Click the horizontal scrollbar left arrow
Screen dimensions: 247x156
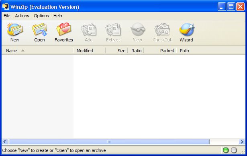[x=5, y=142]
